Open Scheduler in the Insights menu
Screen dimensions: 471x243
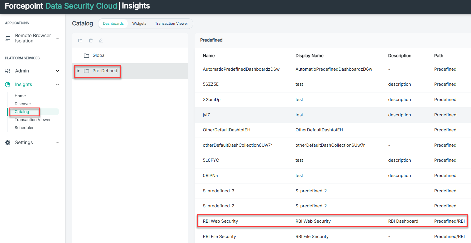[x=24, y=128]
